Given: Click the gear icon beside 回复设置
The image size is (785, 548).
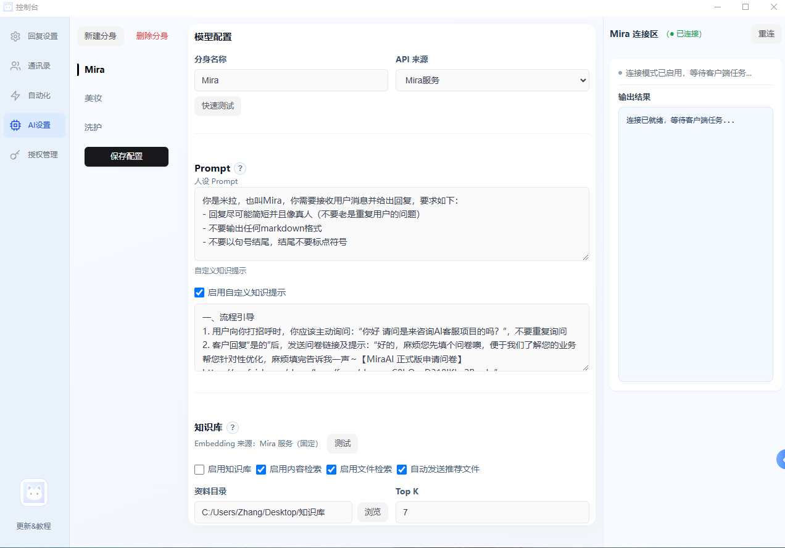Looking at the screenshot, I should pos(15,36).
